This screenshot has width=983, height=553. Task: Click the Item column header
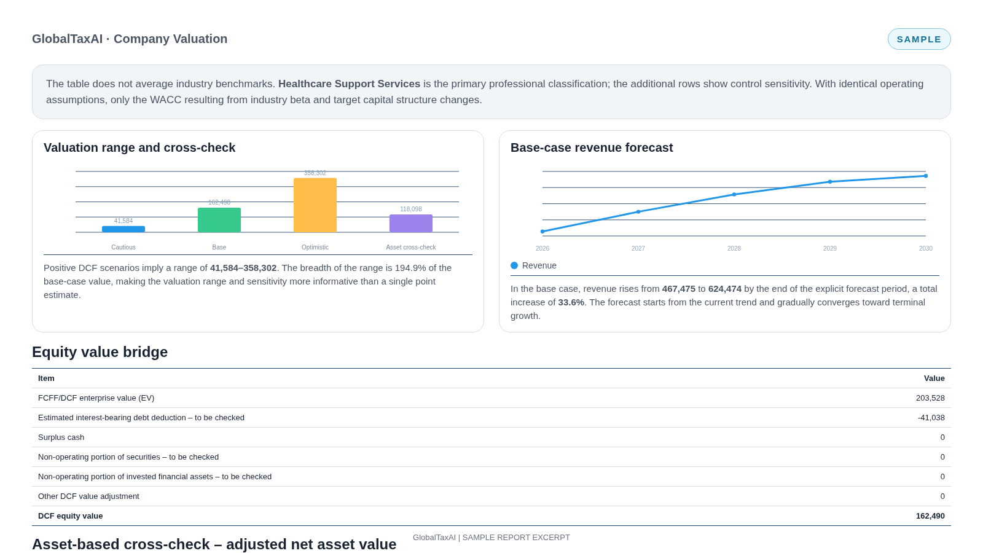point(46,378)
